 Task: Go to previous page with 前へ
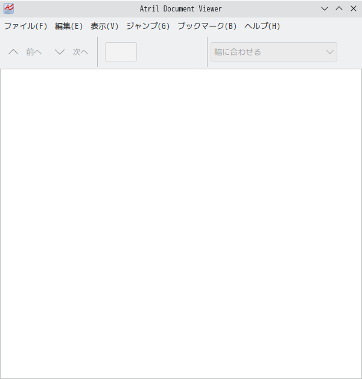25,52
